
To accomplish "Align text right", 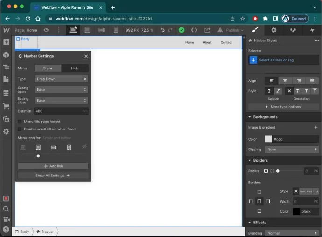I will coord(299,81).
